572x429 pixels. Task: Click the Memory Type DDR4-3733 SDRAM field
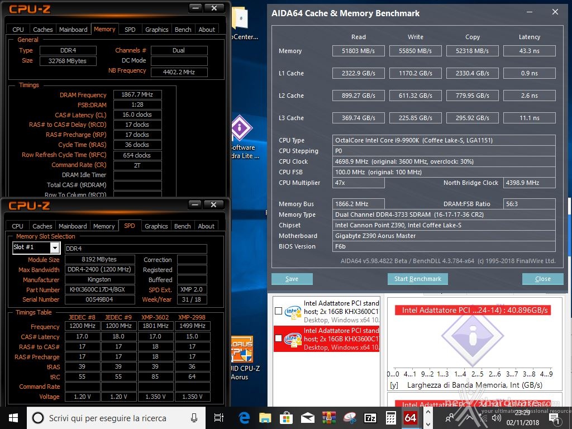tap(444, 214)
